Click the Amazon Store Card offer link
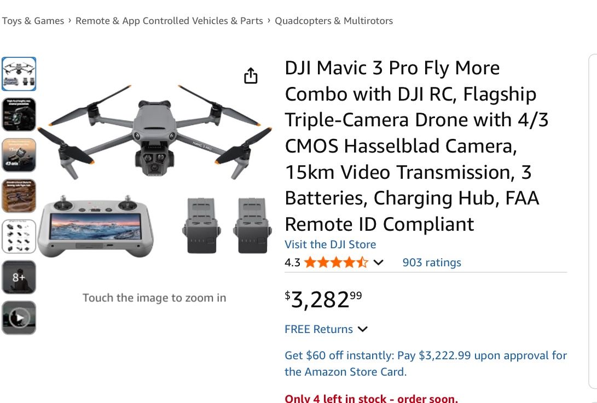Image resolution: width=597 pixels, height=403 pixels. 426,363
